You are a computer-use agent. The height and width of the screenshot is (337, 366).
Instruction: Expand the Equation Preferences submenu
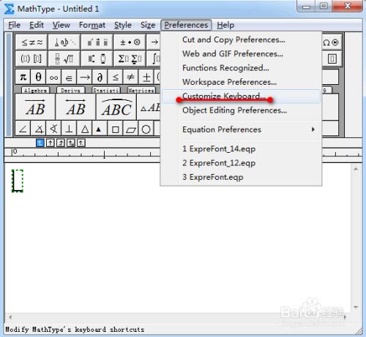[241, 129]
